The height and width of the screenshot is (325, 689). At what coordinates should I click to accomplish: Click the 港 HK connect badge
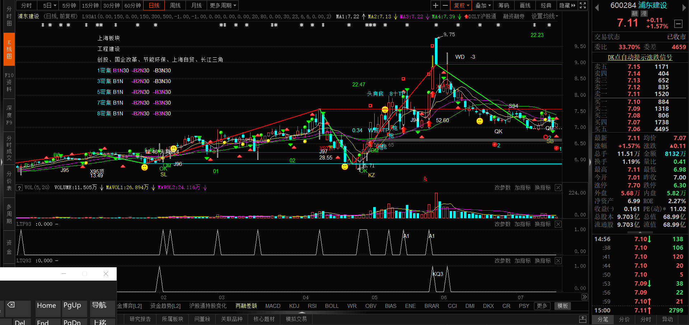click(644, 14)
